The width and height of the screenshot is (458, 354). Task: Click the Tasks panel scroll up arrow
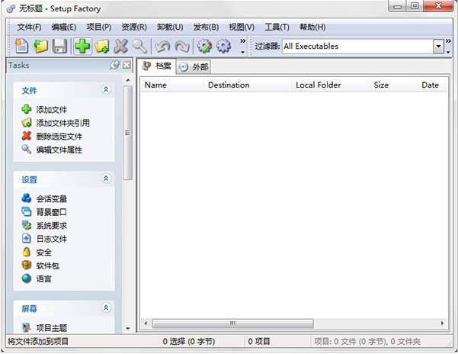tap(127, 80)
